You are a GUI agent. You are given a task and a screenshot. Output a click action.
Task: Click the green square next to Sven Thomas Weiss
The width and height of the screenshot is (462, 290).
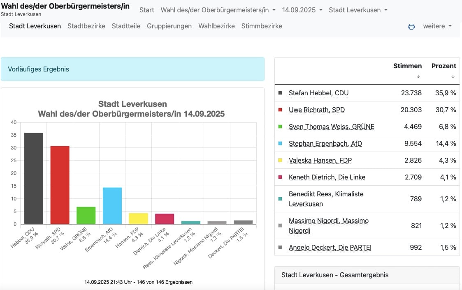click(280, 127)
